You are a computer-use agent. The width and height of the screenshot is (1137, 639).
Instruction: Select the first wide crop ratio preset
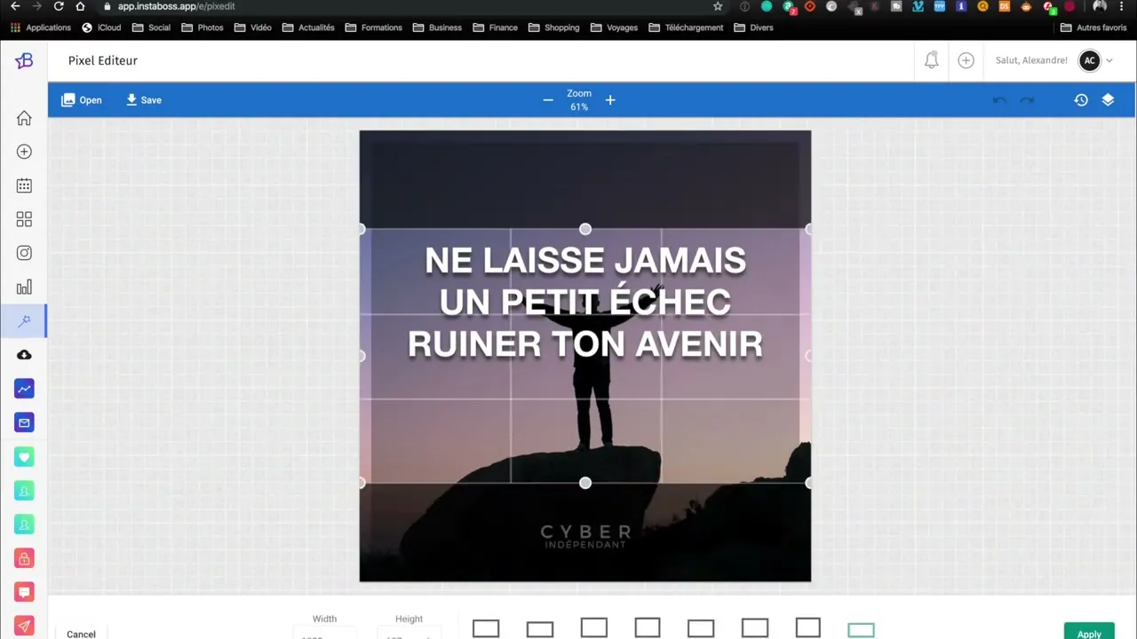tap(486, 628)
